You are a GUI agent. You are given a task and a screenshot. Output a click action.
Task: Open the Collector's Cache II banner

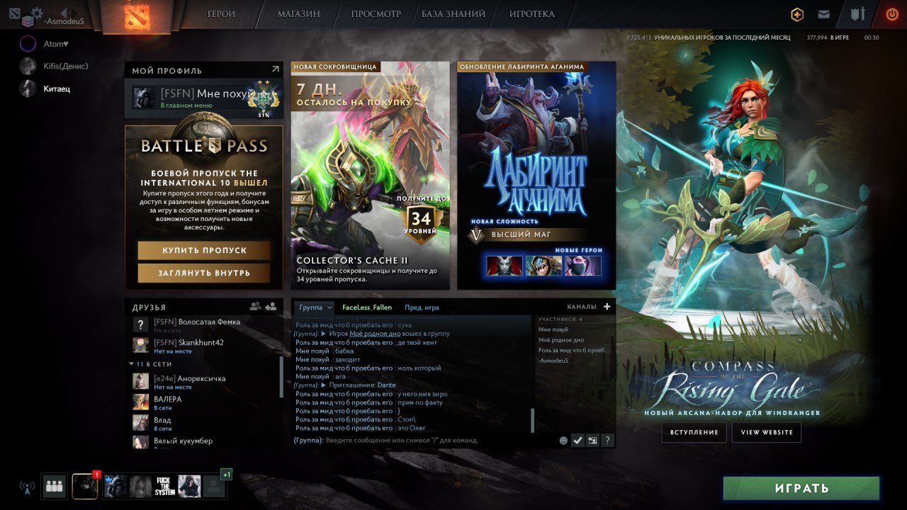click(371, 176)
